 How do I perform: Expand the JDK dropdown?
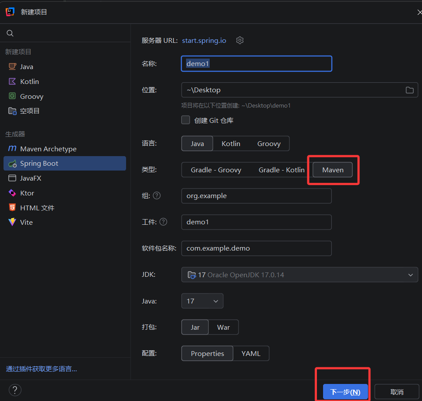coord(299,275)
